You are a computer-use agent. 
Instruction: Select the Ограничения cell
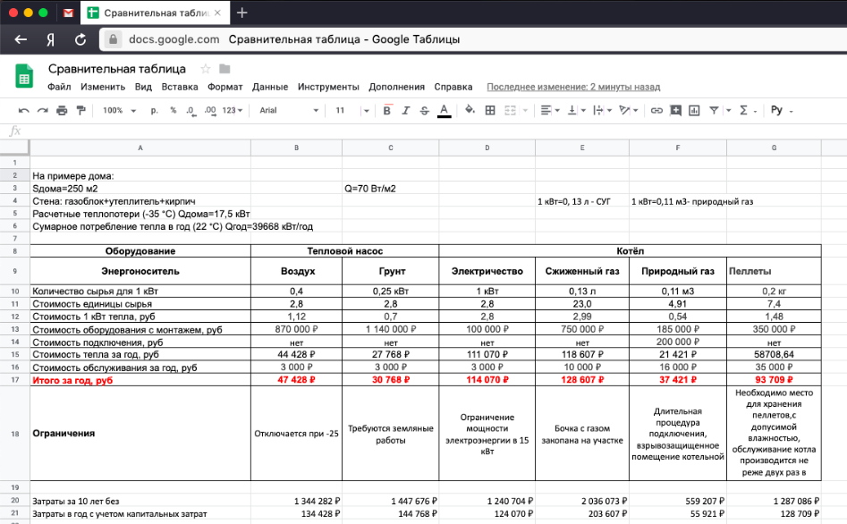click(x=140, y=434)
